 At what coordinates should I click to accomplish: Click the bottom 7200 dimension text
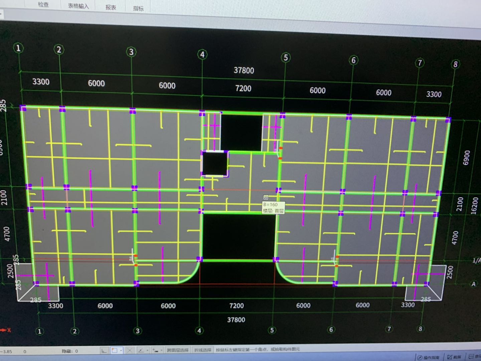coord(236,306)
